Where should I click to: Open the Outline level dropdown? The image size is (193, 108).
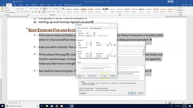94,36
